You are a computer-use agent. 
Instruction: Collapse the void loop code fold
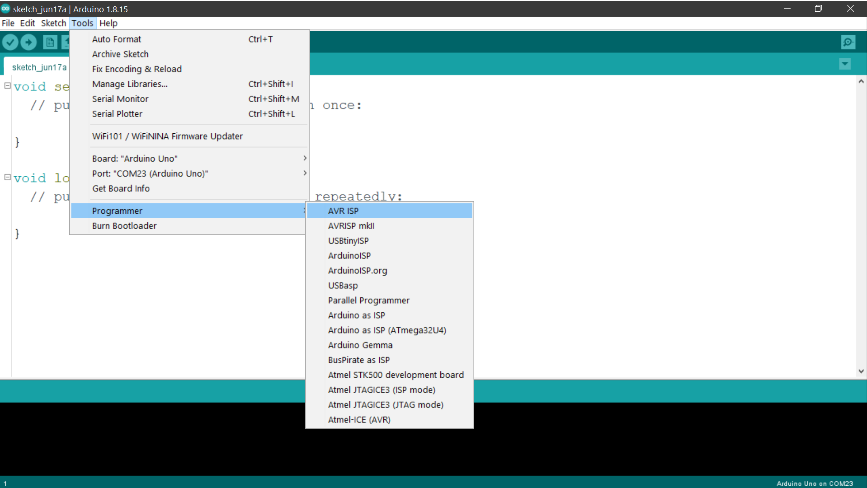pyautogui.click(x=7, y=177)
